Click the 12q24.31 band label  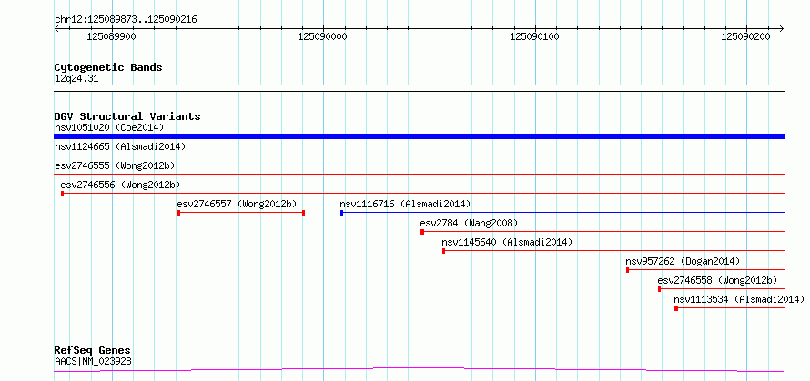[x=76, y=79]
